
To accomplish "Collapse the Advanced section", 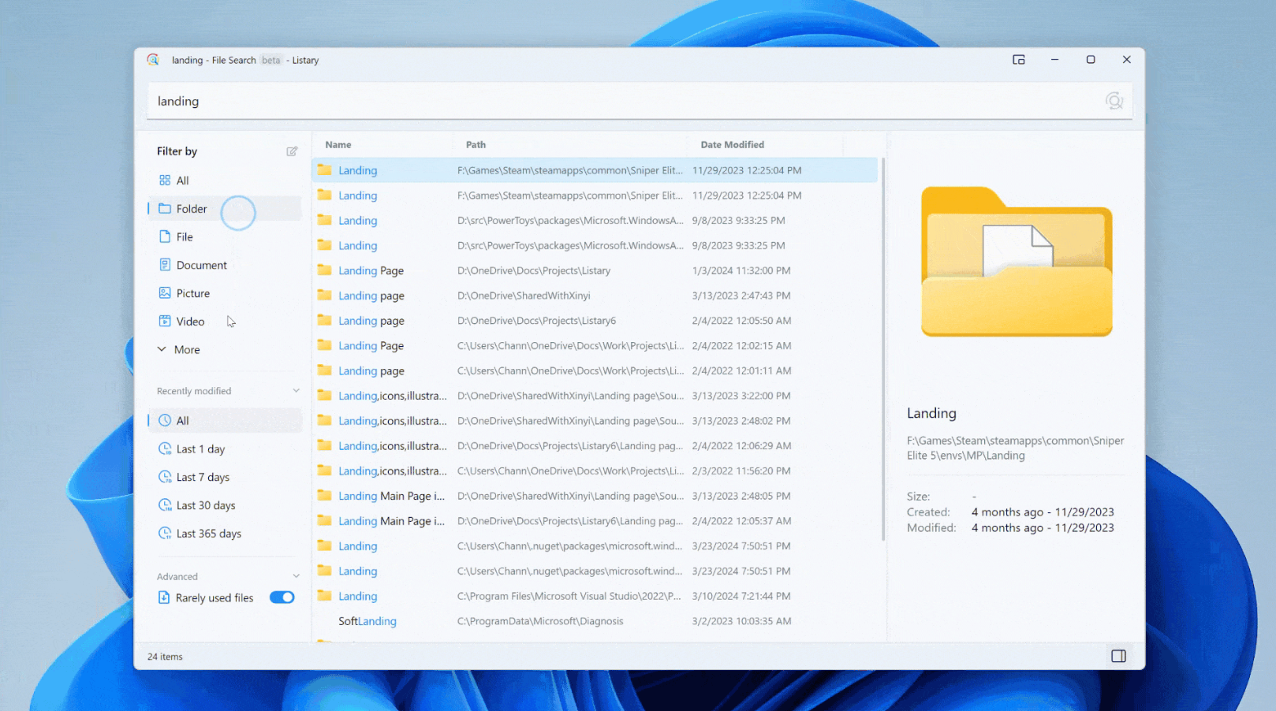I will [296, 576].
